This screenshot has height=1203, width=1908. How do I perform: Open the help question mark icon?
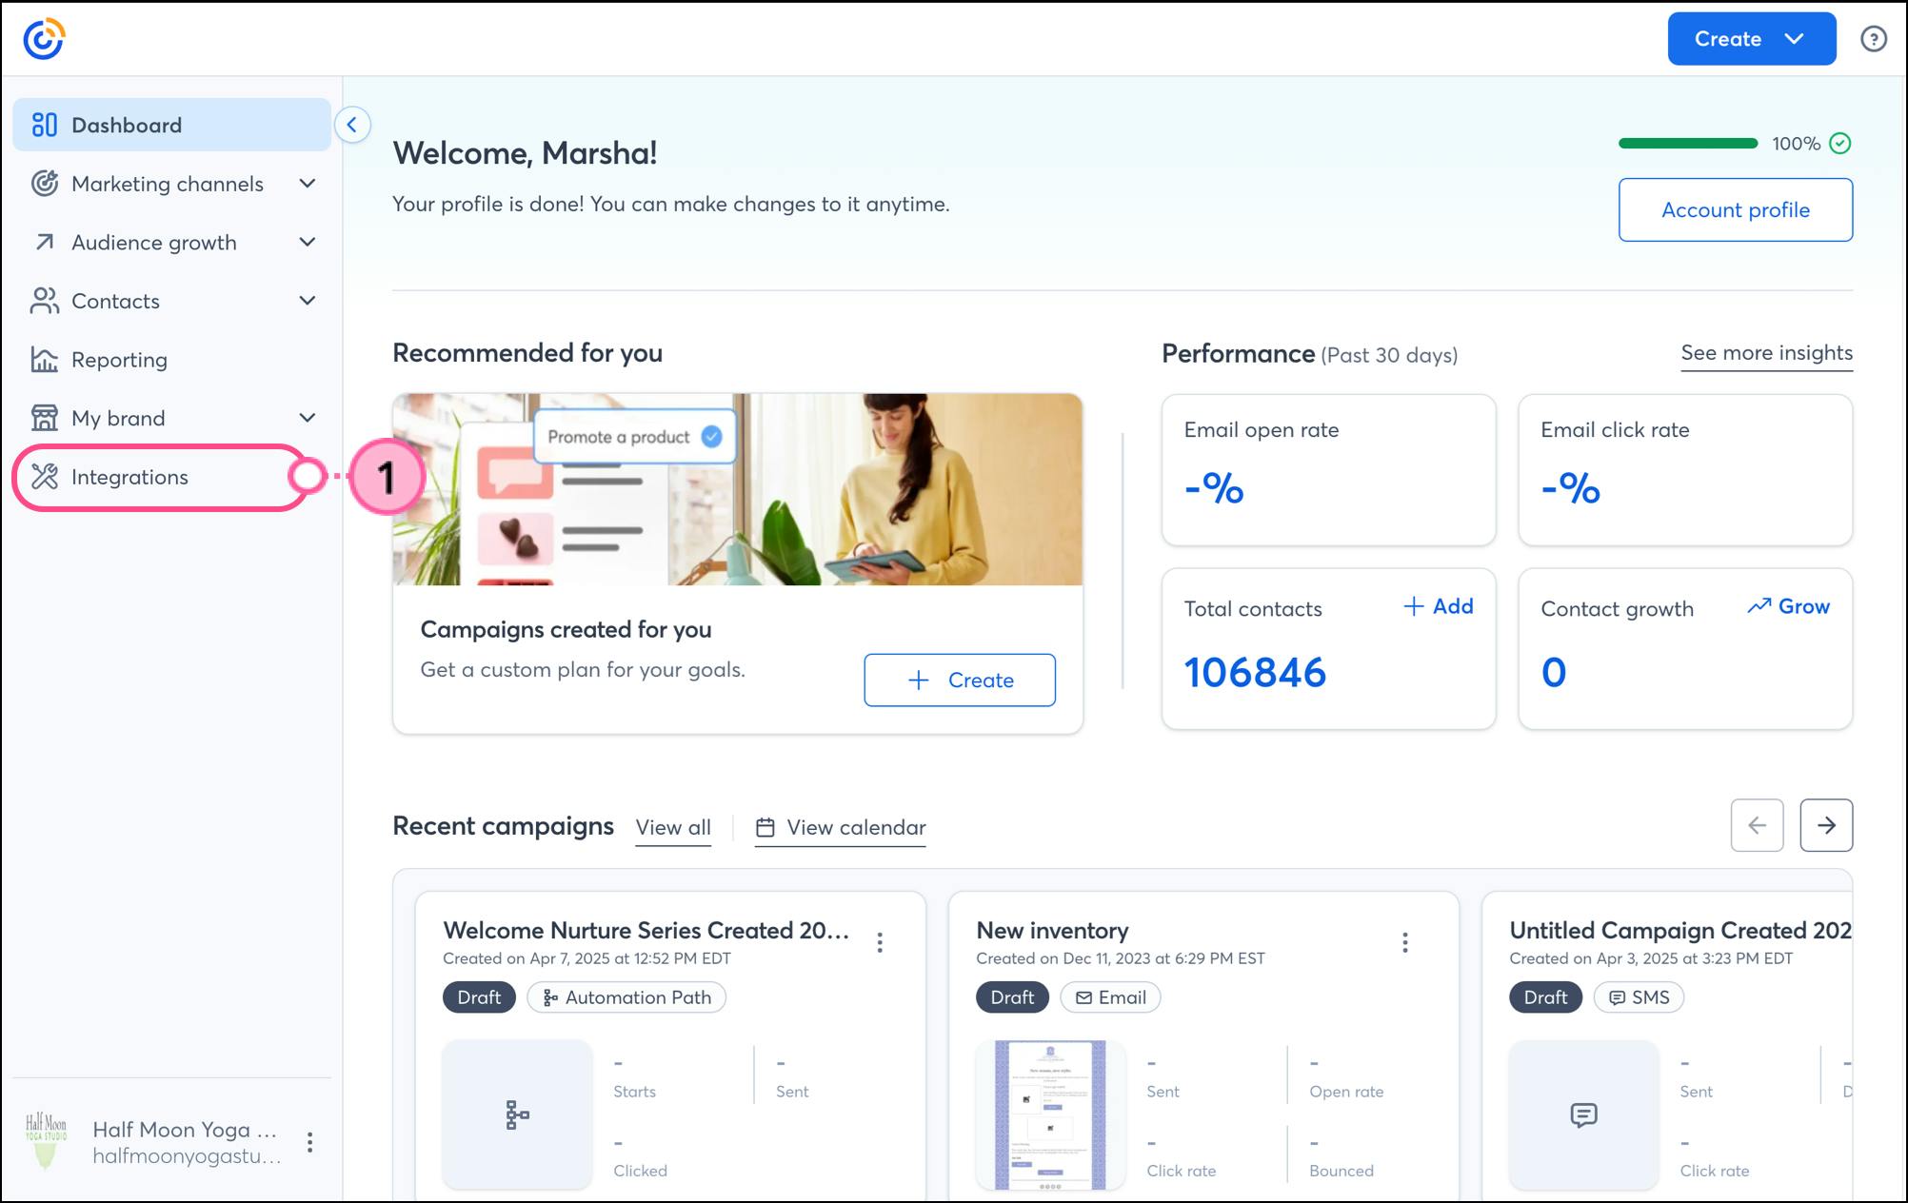(x=1873, y=39)
